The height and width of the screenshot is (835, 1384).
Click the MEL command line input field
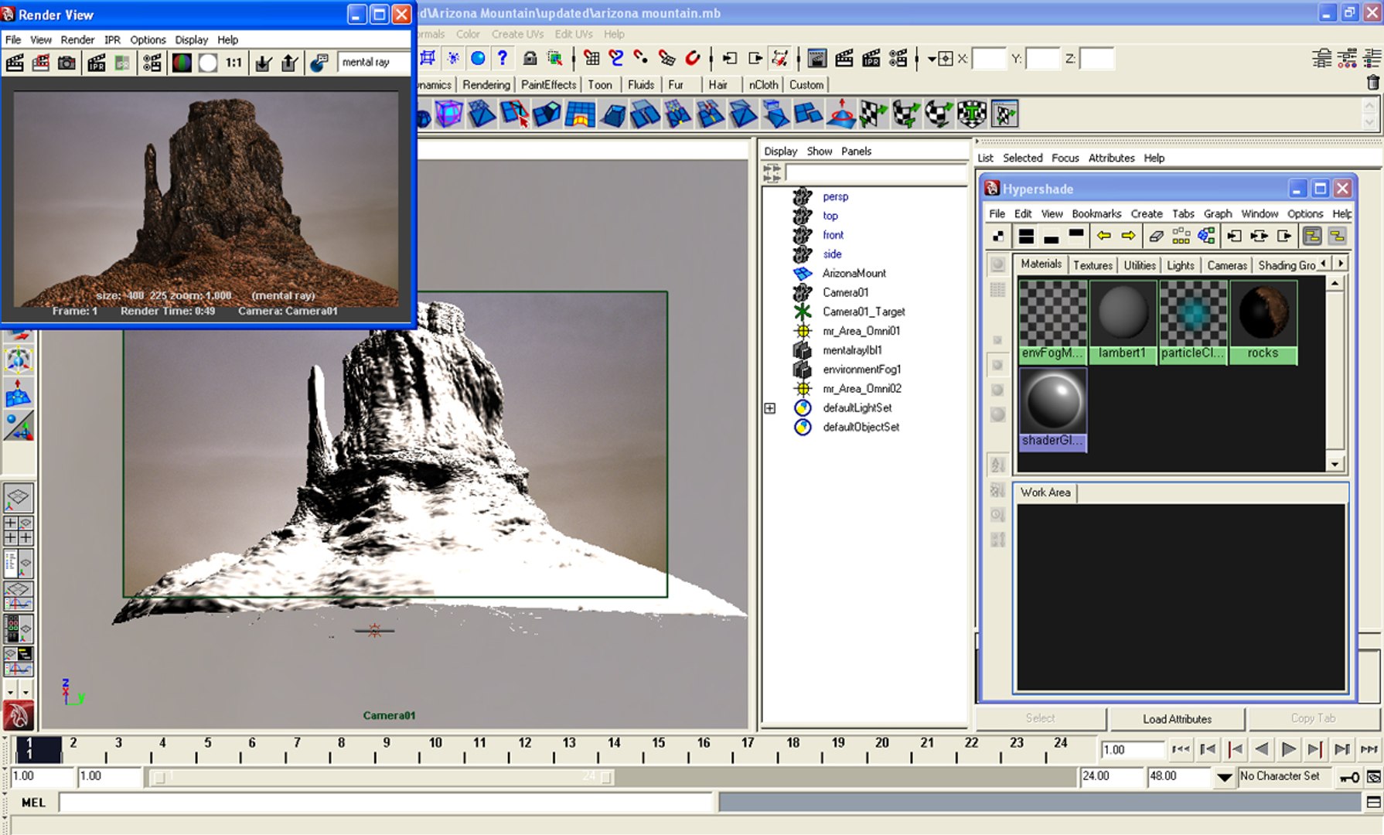387,803
